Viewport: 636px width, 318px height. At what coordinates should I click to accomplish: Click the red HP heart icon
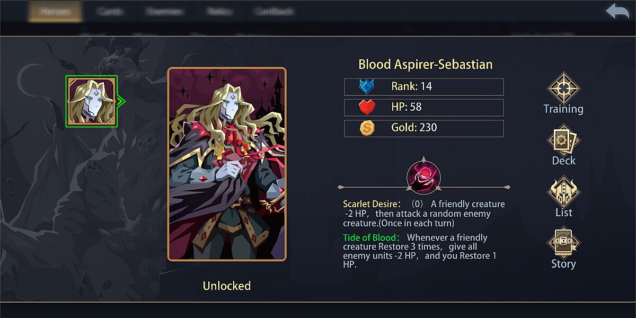click(x=367, y=107)
